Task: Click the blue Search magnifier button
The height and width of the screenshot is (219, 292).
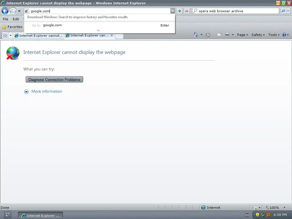Action: point(283,11)
